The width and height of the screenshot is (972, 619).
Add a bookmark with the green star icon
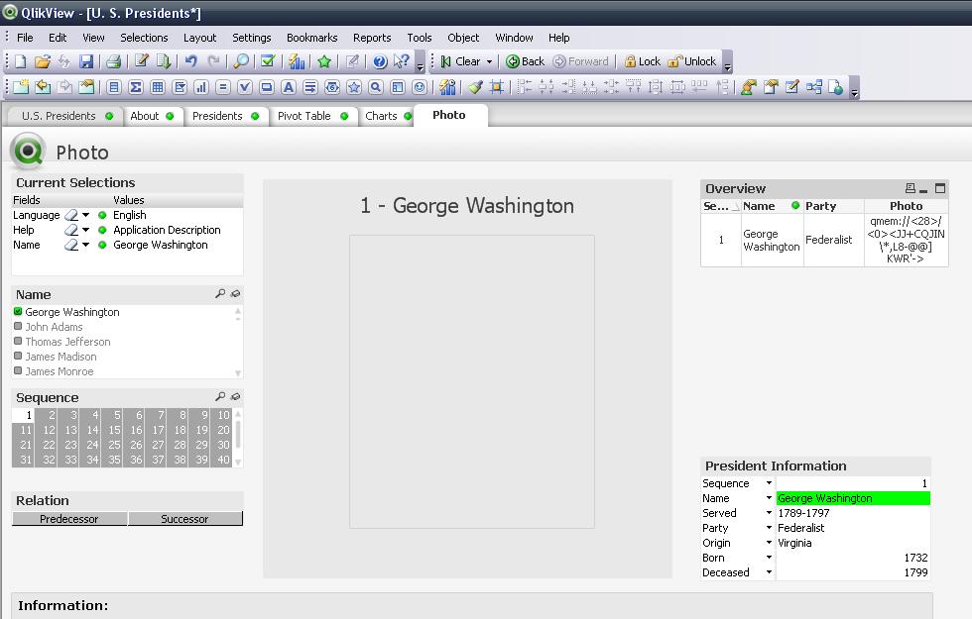click(x=323, y=61)
